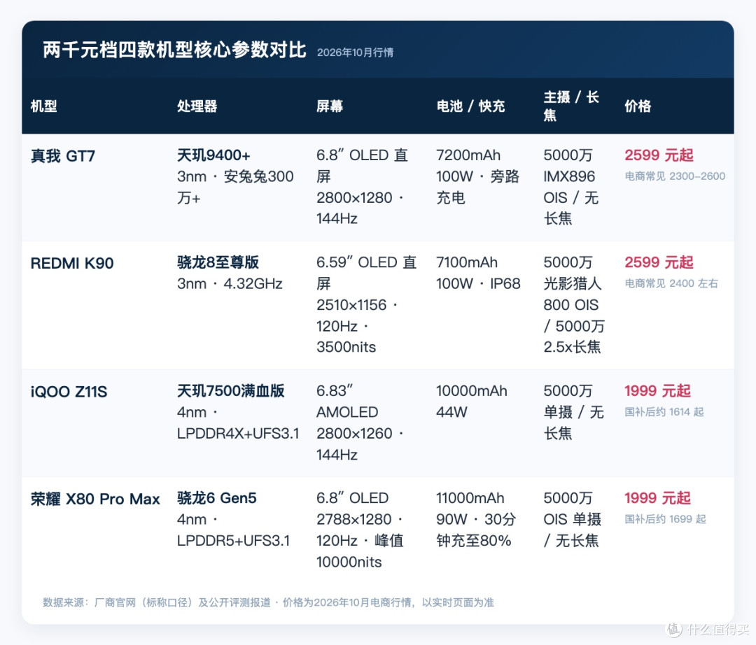Screen dimensions: 756x645
Task: Click the camera cell with 光影猎人 800 OIS
Action: click(574, 304)
